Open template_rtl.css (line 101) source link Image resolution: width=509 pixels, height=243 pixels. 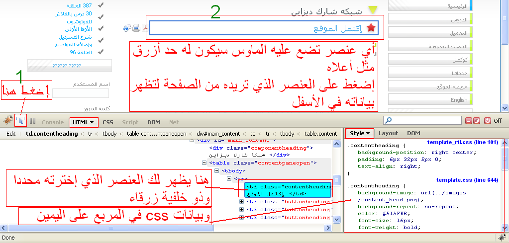coord(463,142)
